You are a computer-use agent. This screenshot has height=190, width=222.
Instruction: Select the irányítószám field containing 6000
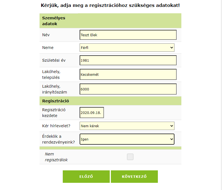point(128,89)
